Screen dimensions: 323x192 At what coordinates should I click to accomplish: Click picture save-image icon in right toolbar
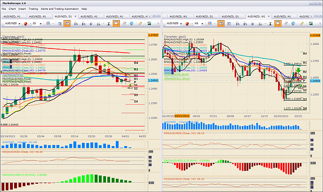[x=311, y=24]
